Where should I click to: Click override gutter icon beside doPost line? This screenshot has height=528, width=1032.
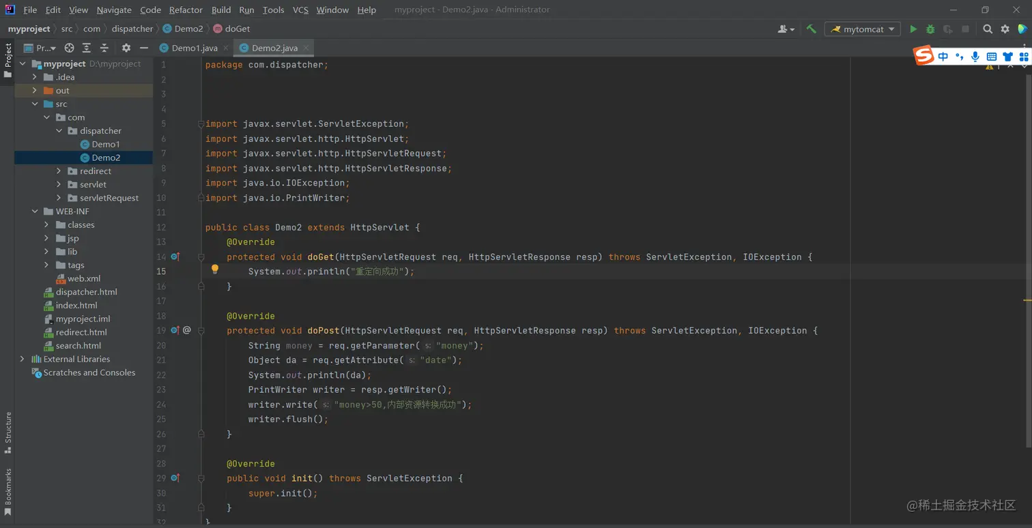(x=175, y=330)
